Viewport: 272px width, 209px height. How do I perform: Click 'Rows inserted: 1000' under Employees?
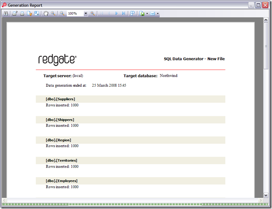[62, 187]
